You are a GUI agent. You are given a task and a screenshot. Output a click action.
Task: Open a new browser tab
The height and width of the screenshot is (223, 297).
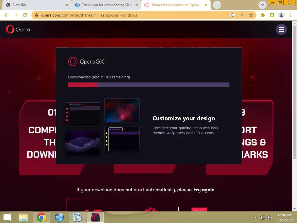pyautogui.click(x=217, y=5)
